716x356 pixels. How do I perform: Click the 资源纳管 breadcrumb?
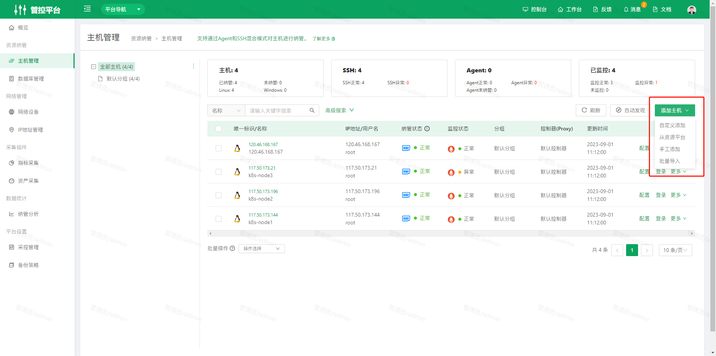tap(141, 38)
